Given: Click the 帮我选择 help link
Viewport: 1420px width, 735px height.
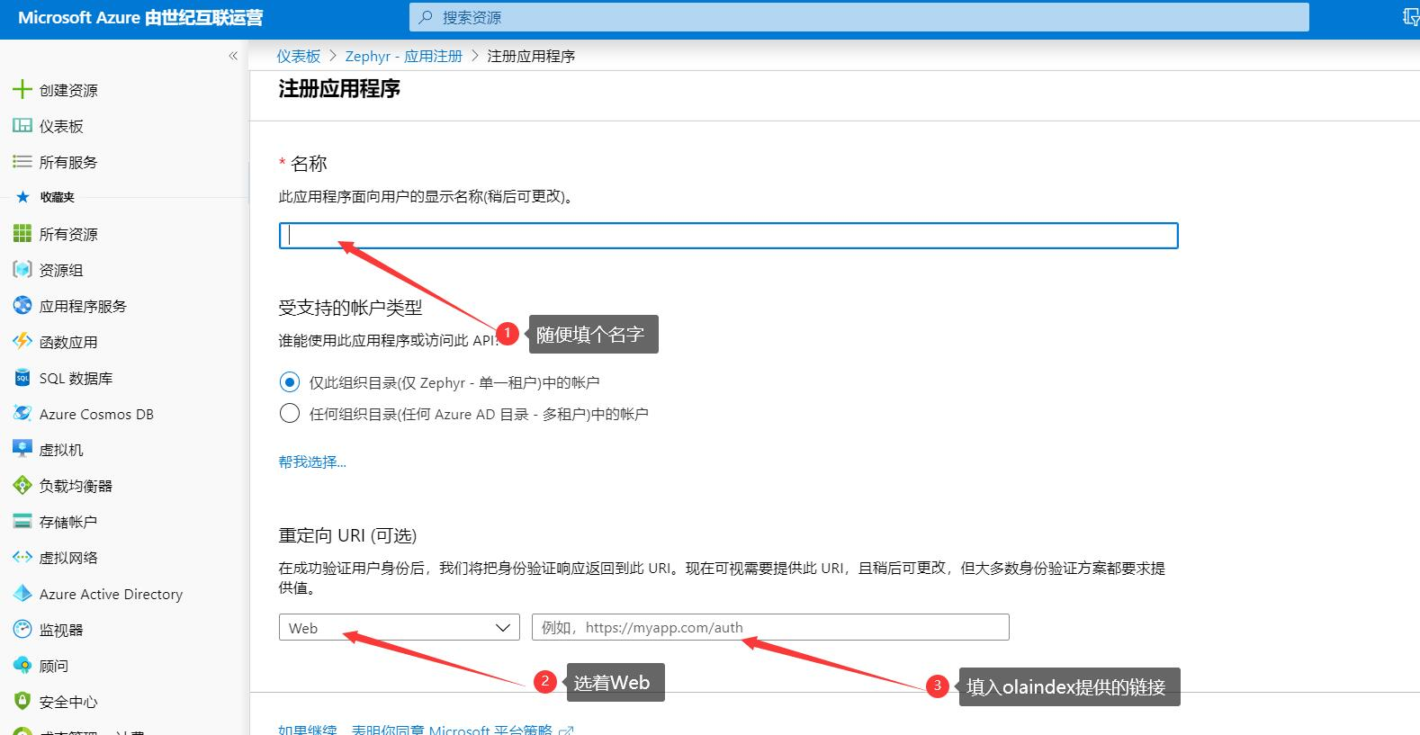Looking at the screenshot, I should click(312, 462).
